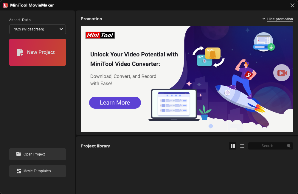
Task: Click the MOV to MP4 conversion graphic
Action: [x=208, y=57]
